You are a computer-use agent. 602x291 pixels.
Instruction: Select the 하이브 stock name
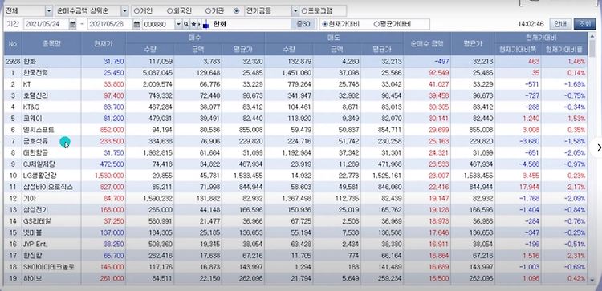(x=32, y=279)
